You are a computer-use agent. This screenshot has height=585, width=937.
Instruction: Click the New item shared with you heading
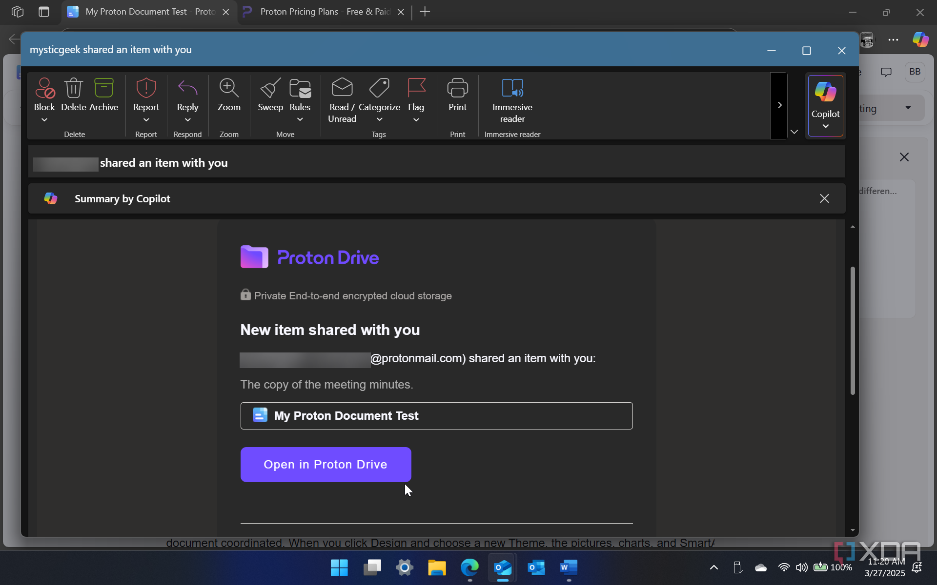(330, 330)
